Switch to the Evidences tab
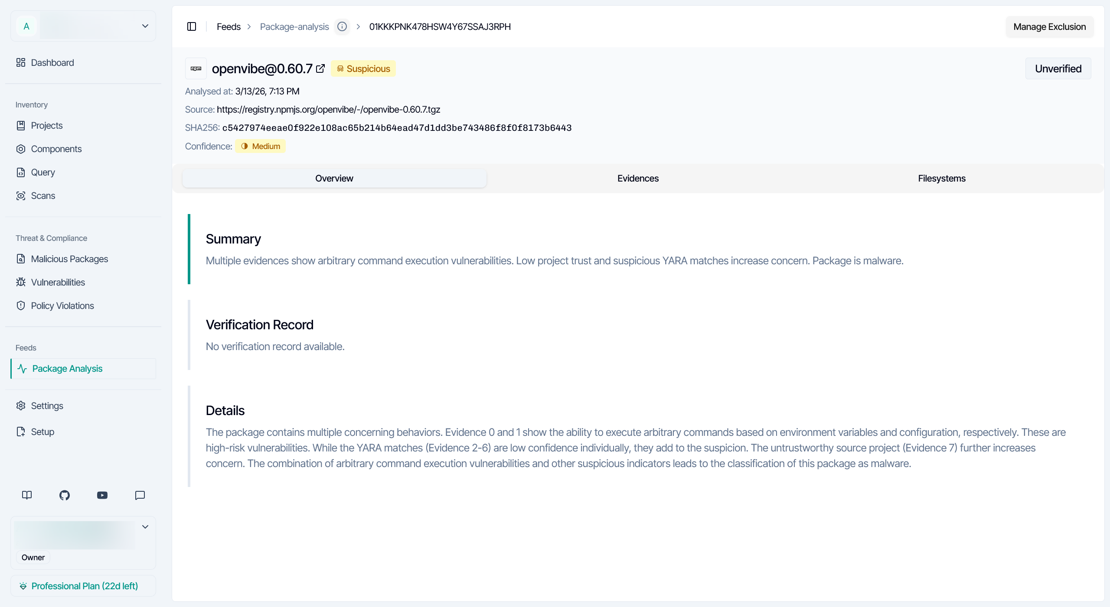The height and width of the screenshot is (607, 1110). (637, 178)
